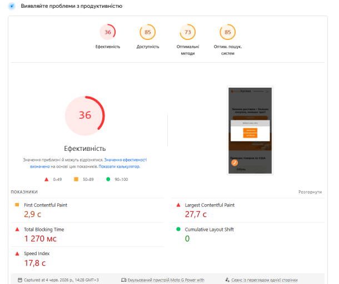Click the Доступність label under the gauge

(148, 47)
